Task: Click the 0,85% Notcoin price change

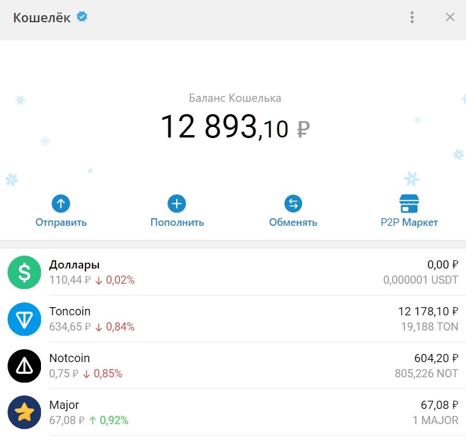Action: (x=103, y=373)
